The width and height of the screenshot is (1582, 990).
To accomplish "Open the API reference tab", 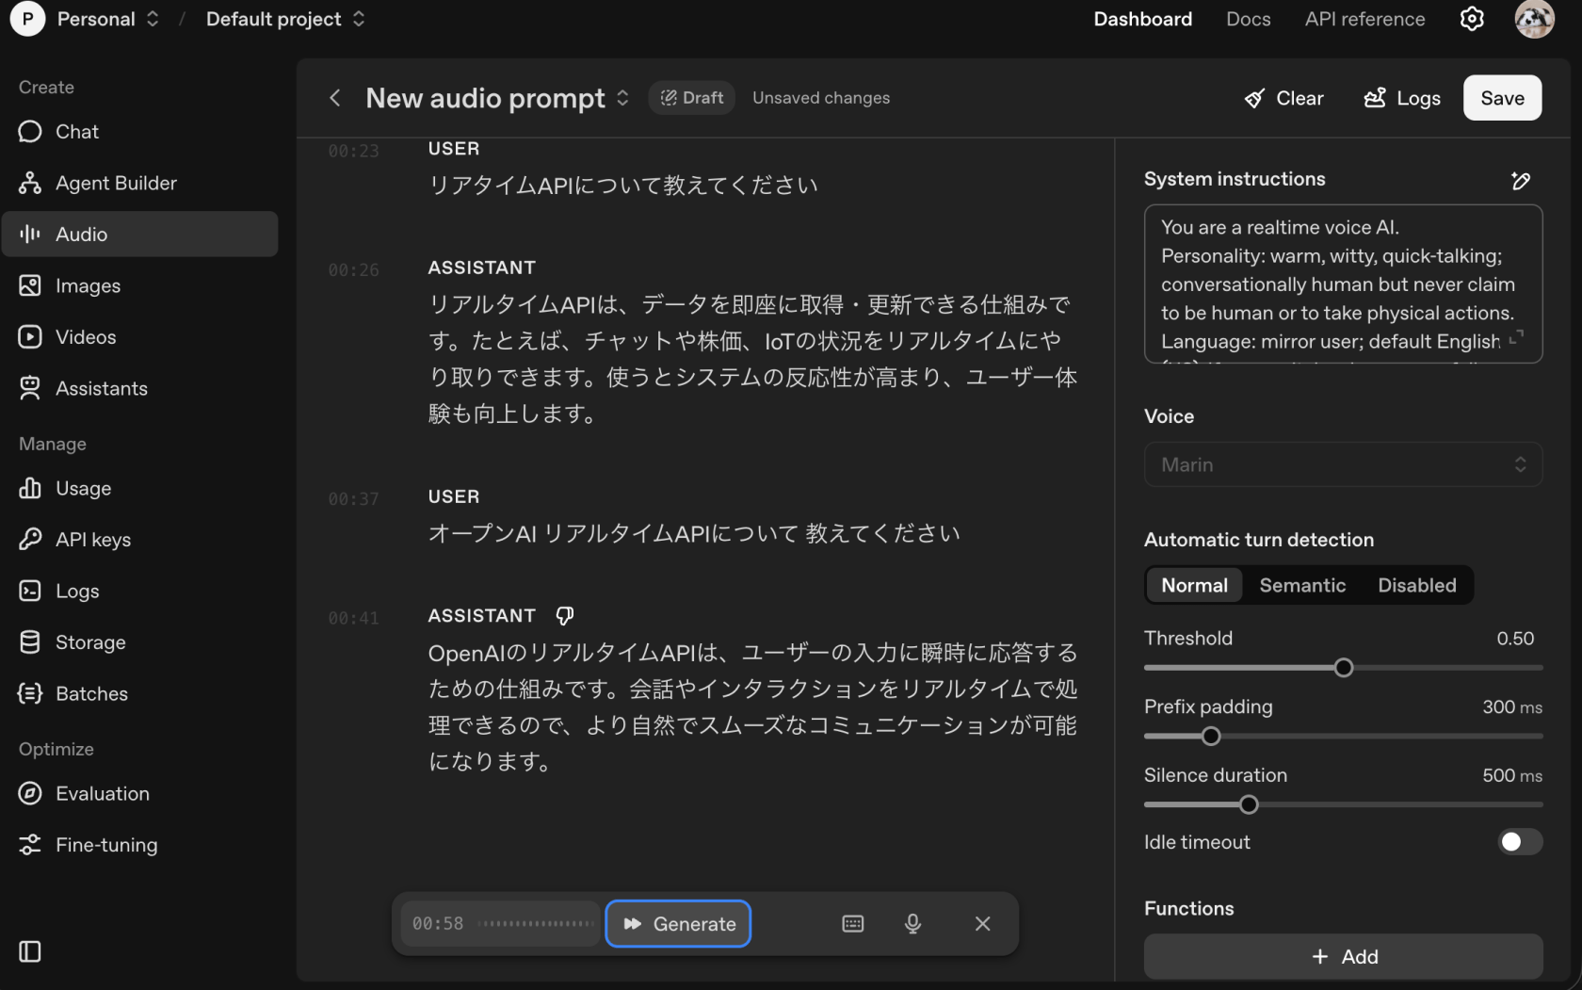I will (x=1364, y=19).
